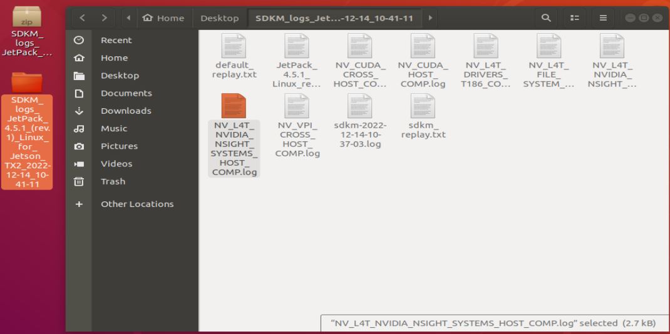Viewport: 670px width, 334px height.
Task: Click the Documents page icon in the sidebar
Action: click(x=79, y=93)
